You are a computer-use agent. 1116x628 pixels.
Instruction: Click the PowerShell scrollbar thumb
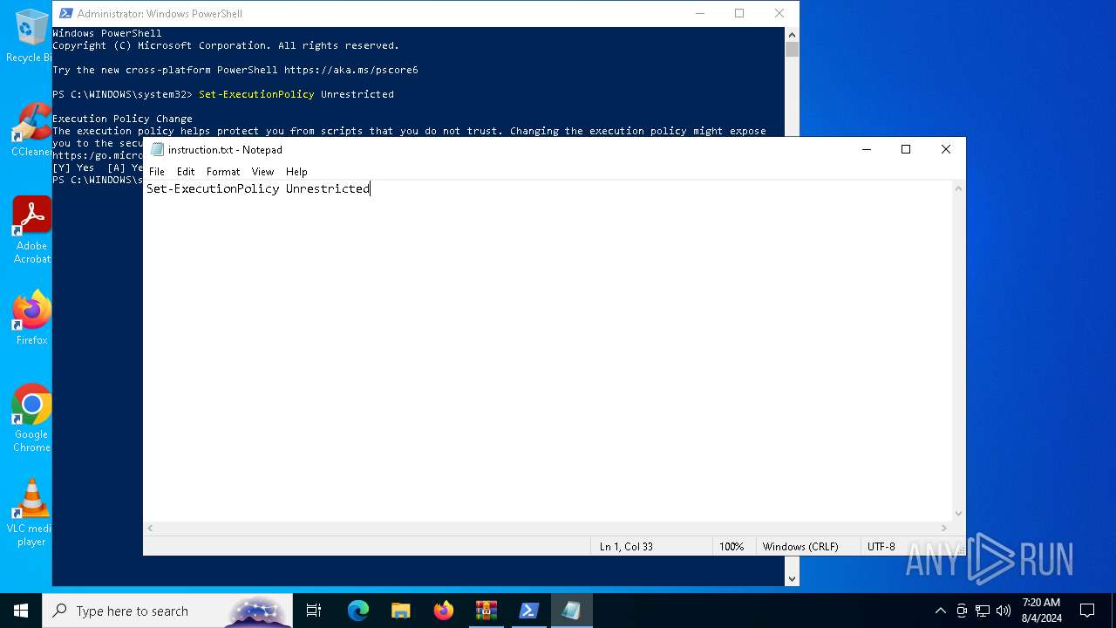point(792,49)
